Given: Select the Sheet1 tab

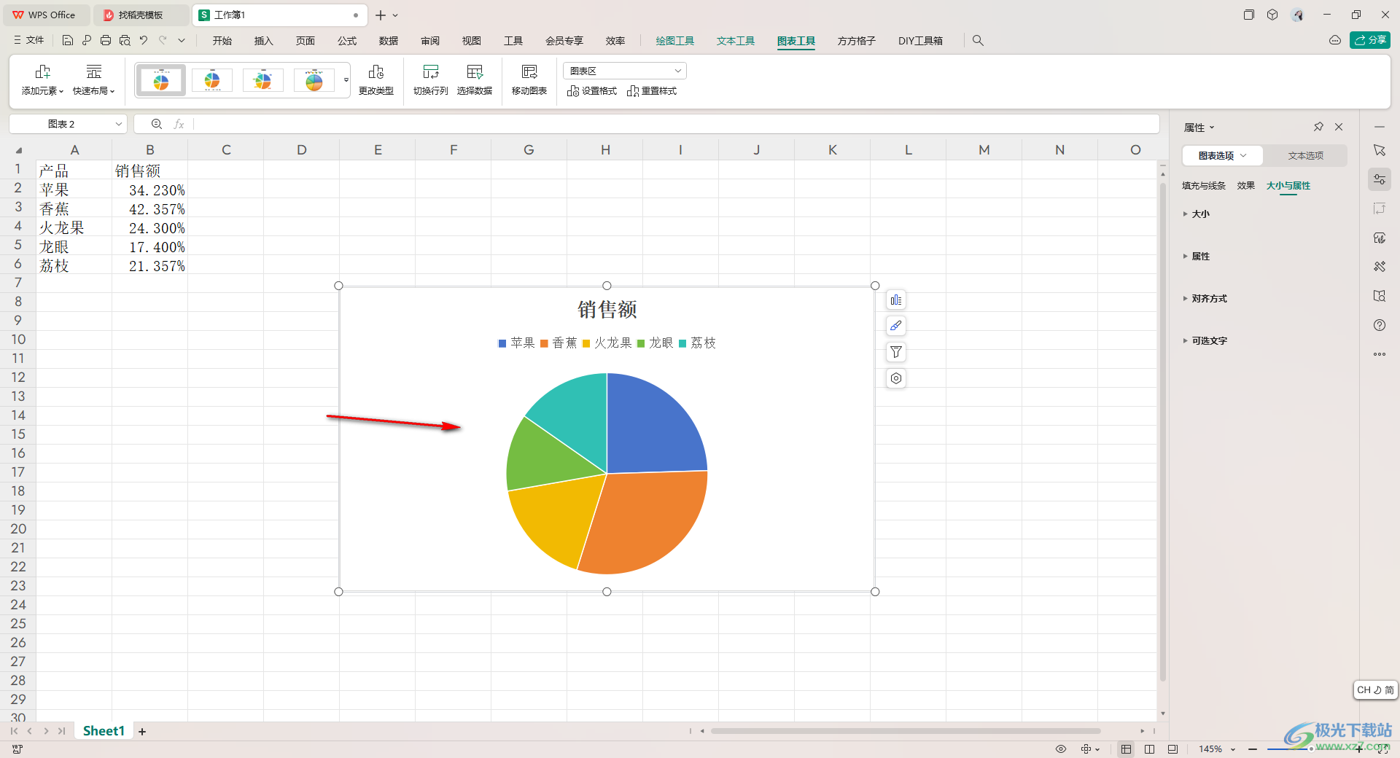Looking at the screenshot, I should click(x=104, y=731).
